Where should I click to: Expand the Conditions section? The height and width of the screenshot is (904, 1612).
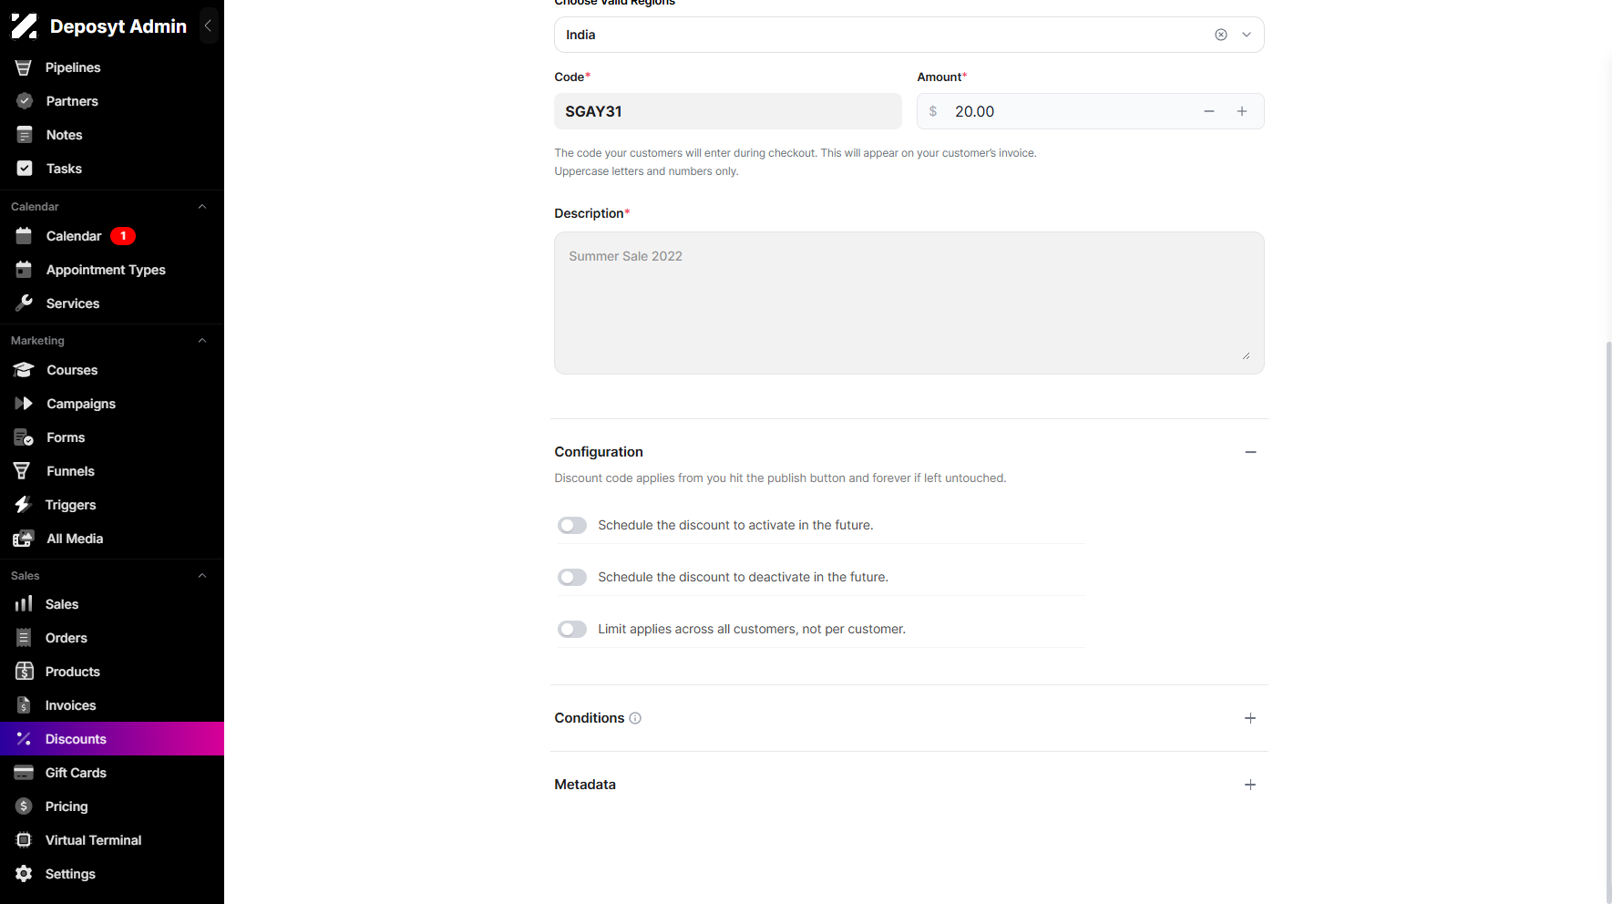tap(1250, 718)
